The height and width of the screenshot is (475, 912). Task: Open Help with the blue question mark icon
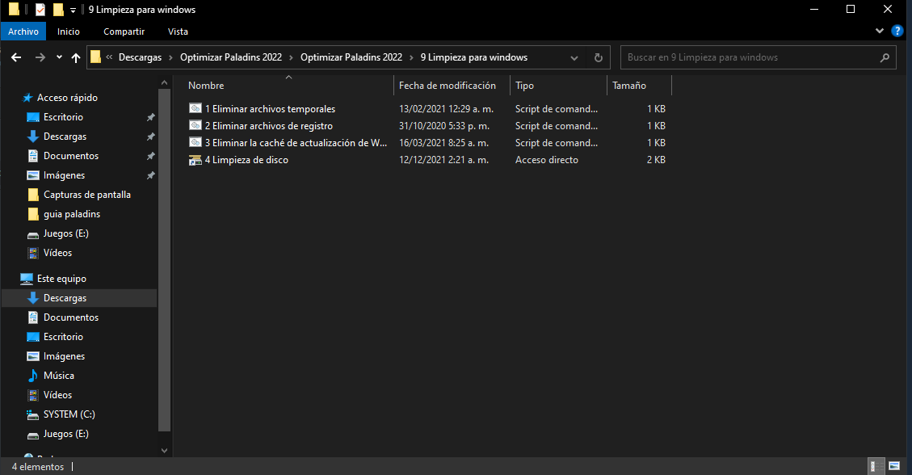tap(897, 31)
